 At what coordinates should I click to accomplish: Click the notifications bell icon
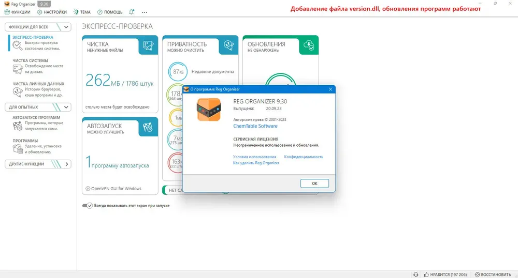pyautogui.click(x=132, y=12)
